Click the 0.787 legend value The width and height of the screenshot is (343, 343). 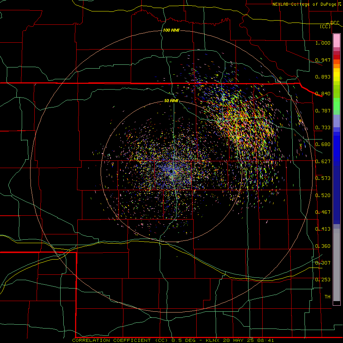click(323, 111)
